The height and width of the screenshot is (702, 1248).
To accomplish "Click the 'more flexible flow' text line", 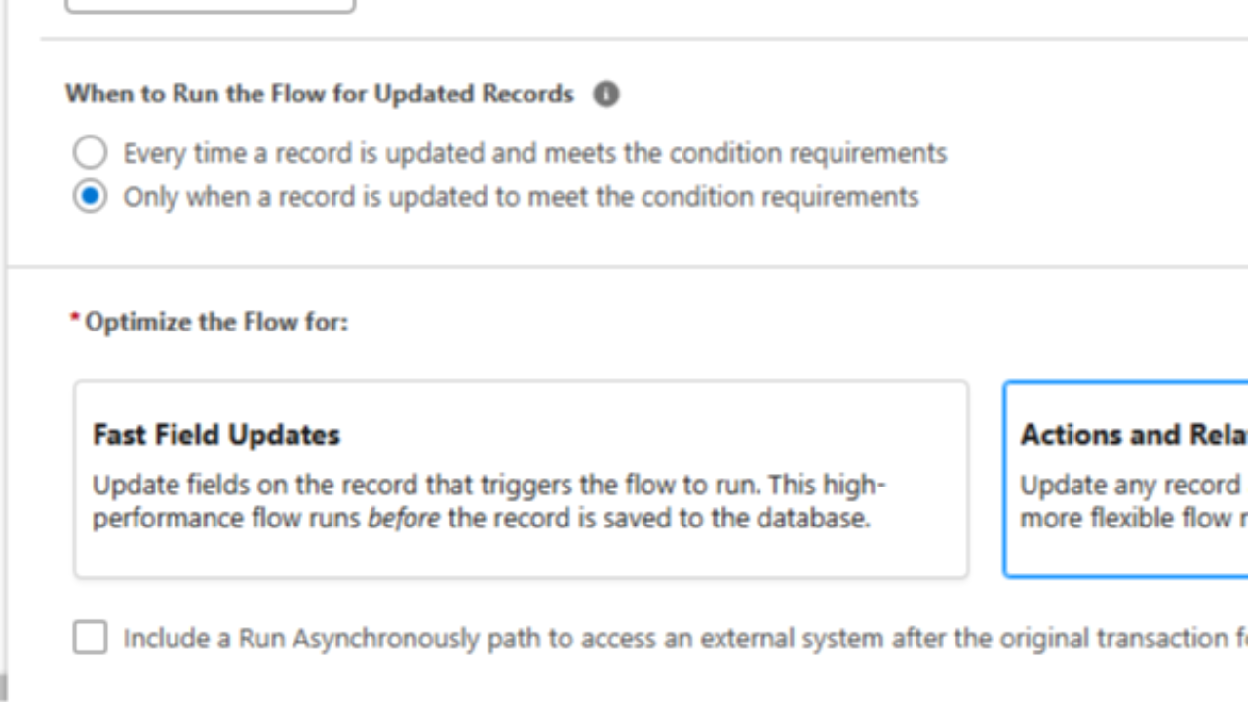I will (x=1133, y=519).
